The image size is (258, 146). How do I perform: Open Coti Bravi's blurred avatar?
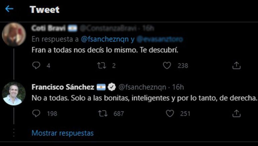(13, 34)
